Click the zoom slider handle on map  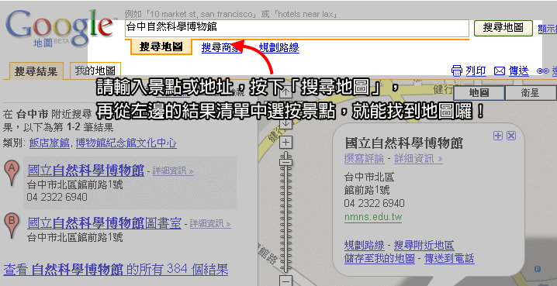tap(285, 162)
